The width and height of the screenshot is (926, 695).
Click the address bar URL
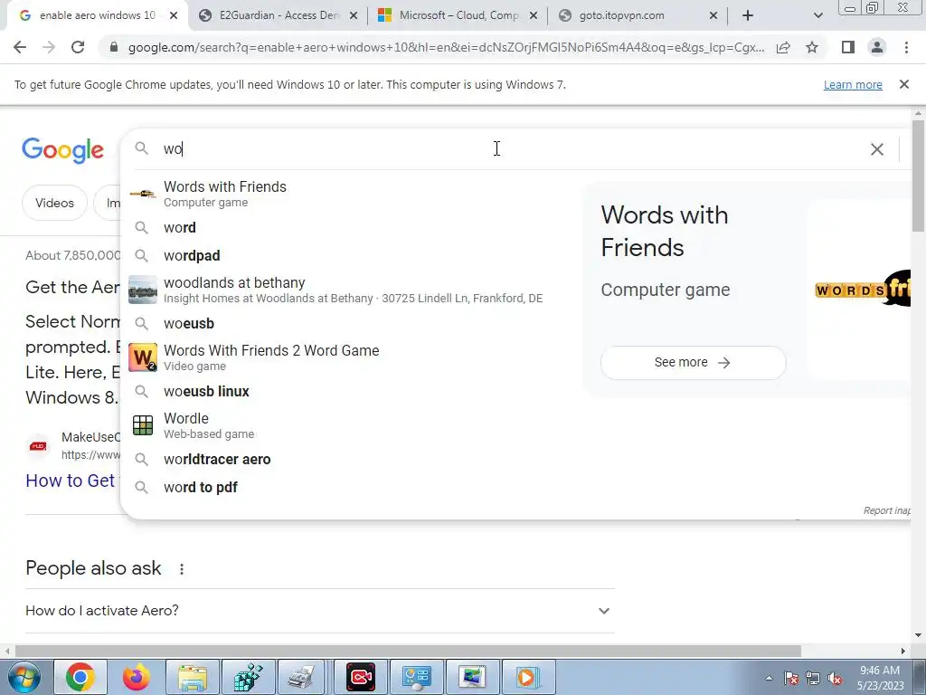446,47
